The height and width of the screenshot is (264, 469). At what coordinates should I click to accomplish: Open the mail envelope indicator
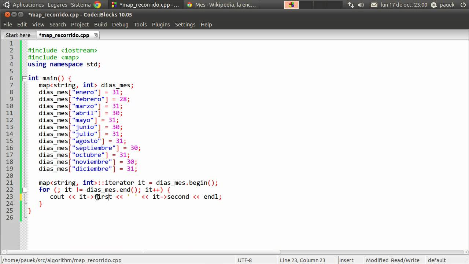374,5
